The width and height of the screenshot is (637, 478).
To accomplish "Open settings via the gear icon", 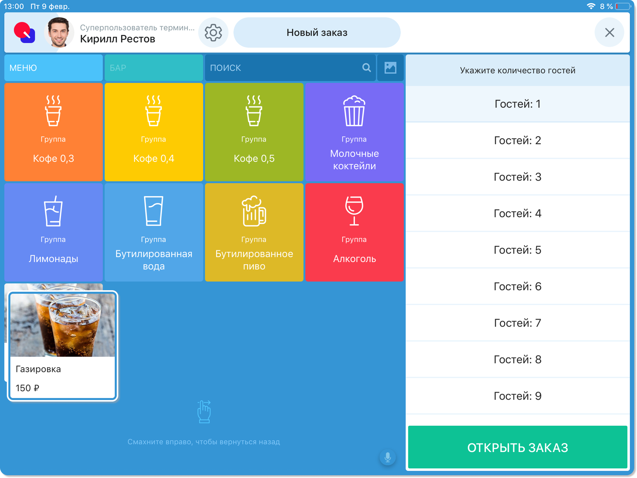I will [x=213, y=32].
